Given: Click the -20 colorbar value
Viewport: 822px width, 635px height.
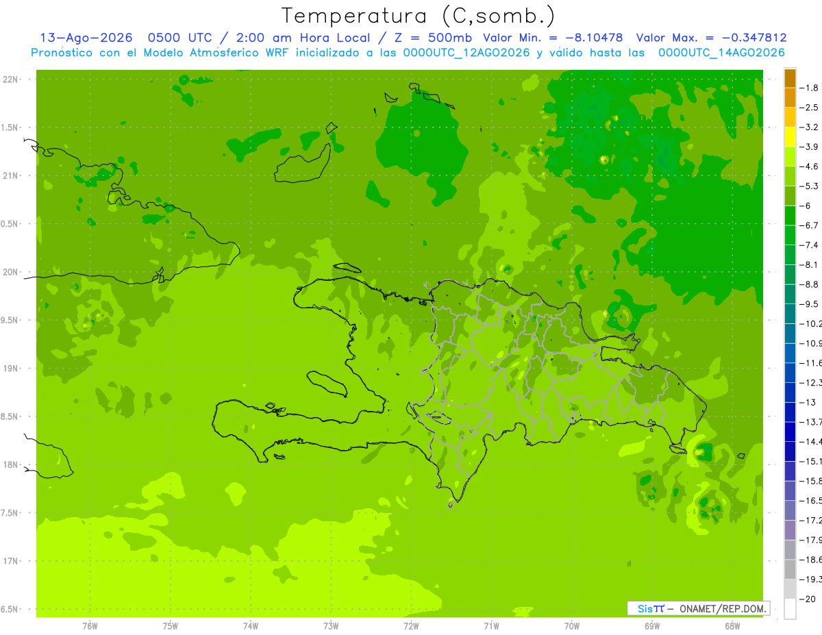Looking at the screenshot, I should pyautogui.click(x=808, y=599).
